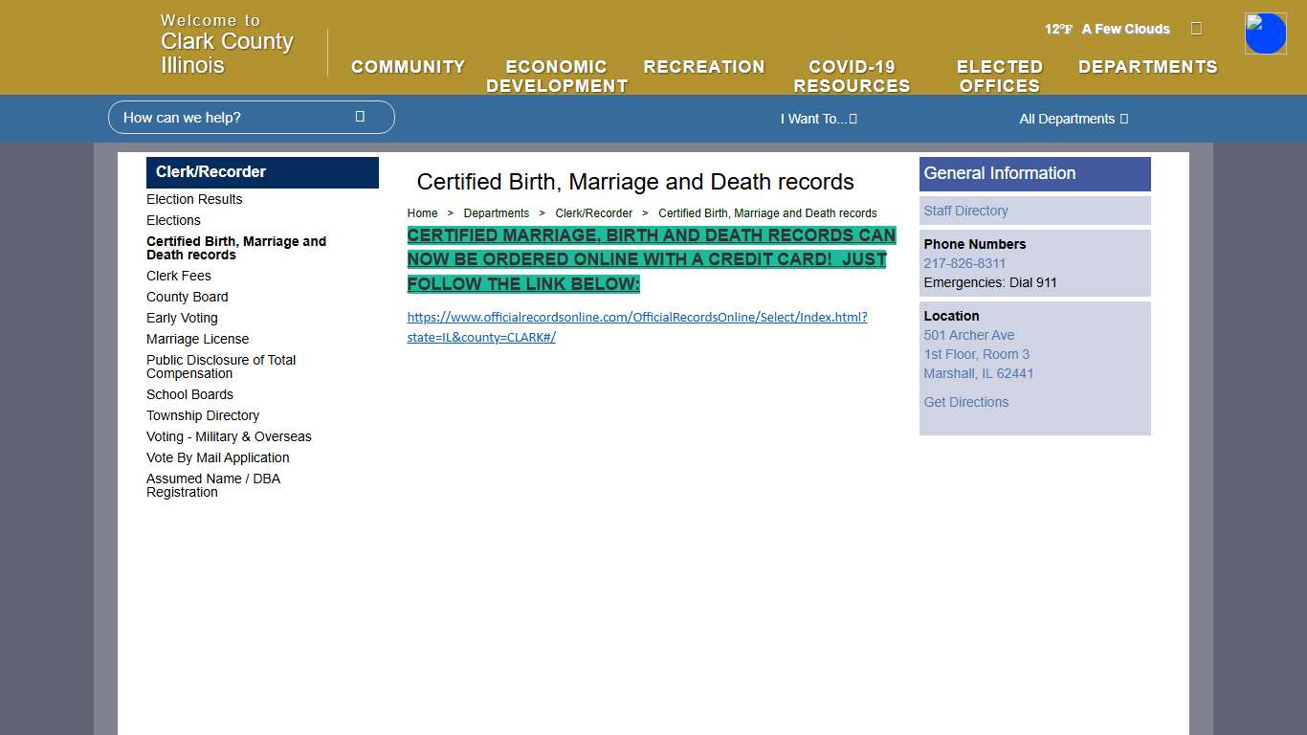Open the Recreation menu
The image size is (1307, 735).
point(704,67)
